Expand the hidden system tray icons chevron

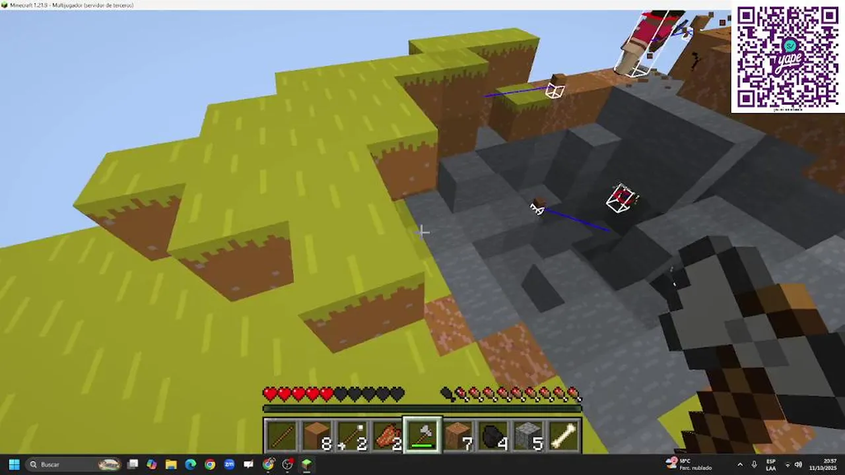coord(740,465)
